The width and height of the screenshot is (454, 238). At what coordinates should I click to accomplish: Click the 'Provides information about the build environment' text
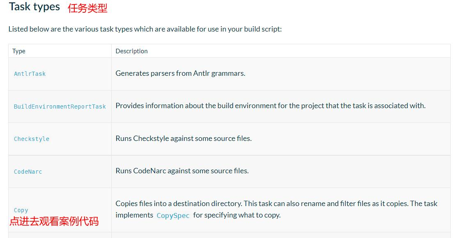[x=271, y=106]
